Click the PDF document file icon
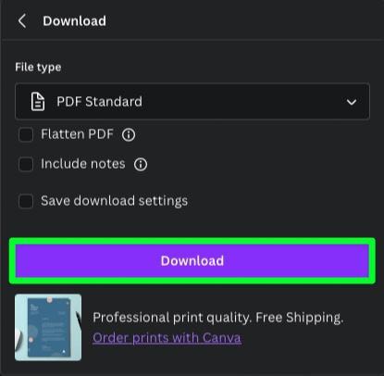This screenshot has height=376, width=384. (x=38, y=102)
